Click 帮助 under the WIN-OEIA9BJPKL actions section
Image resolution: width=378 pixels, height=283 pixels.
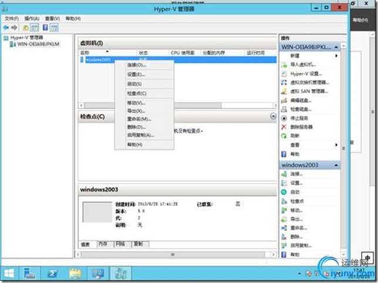coord(295,154)
